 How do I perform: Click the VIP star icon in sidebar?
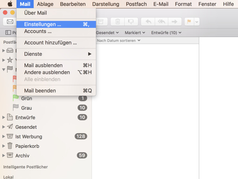(x=10, y=60)
